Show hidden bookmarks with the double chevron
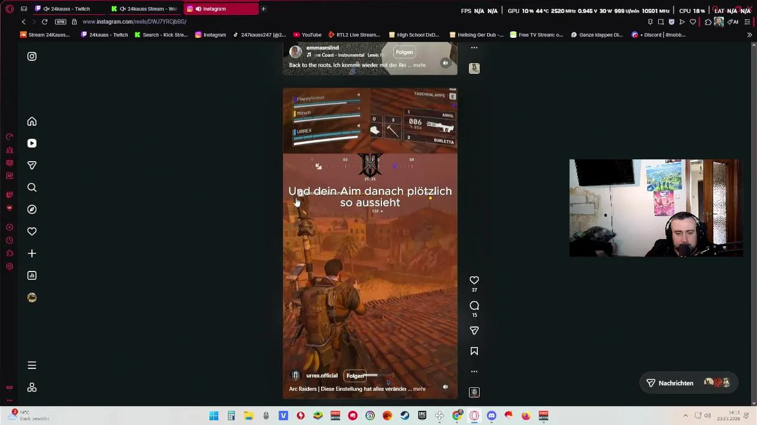This screenshot has width=757, height=425. click(749, 35)
